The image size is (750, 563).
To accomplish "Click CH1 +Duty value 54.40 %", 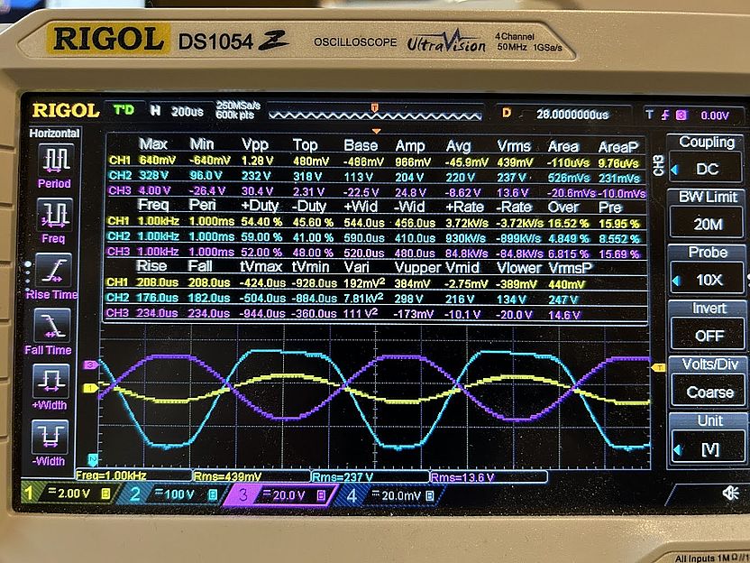I will [261, 222].
